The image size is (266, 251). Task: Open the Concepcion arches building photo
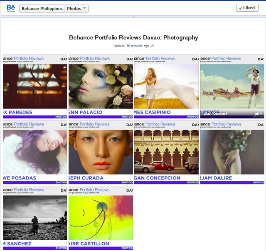click(166, 152)
